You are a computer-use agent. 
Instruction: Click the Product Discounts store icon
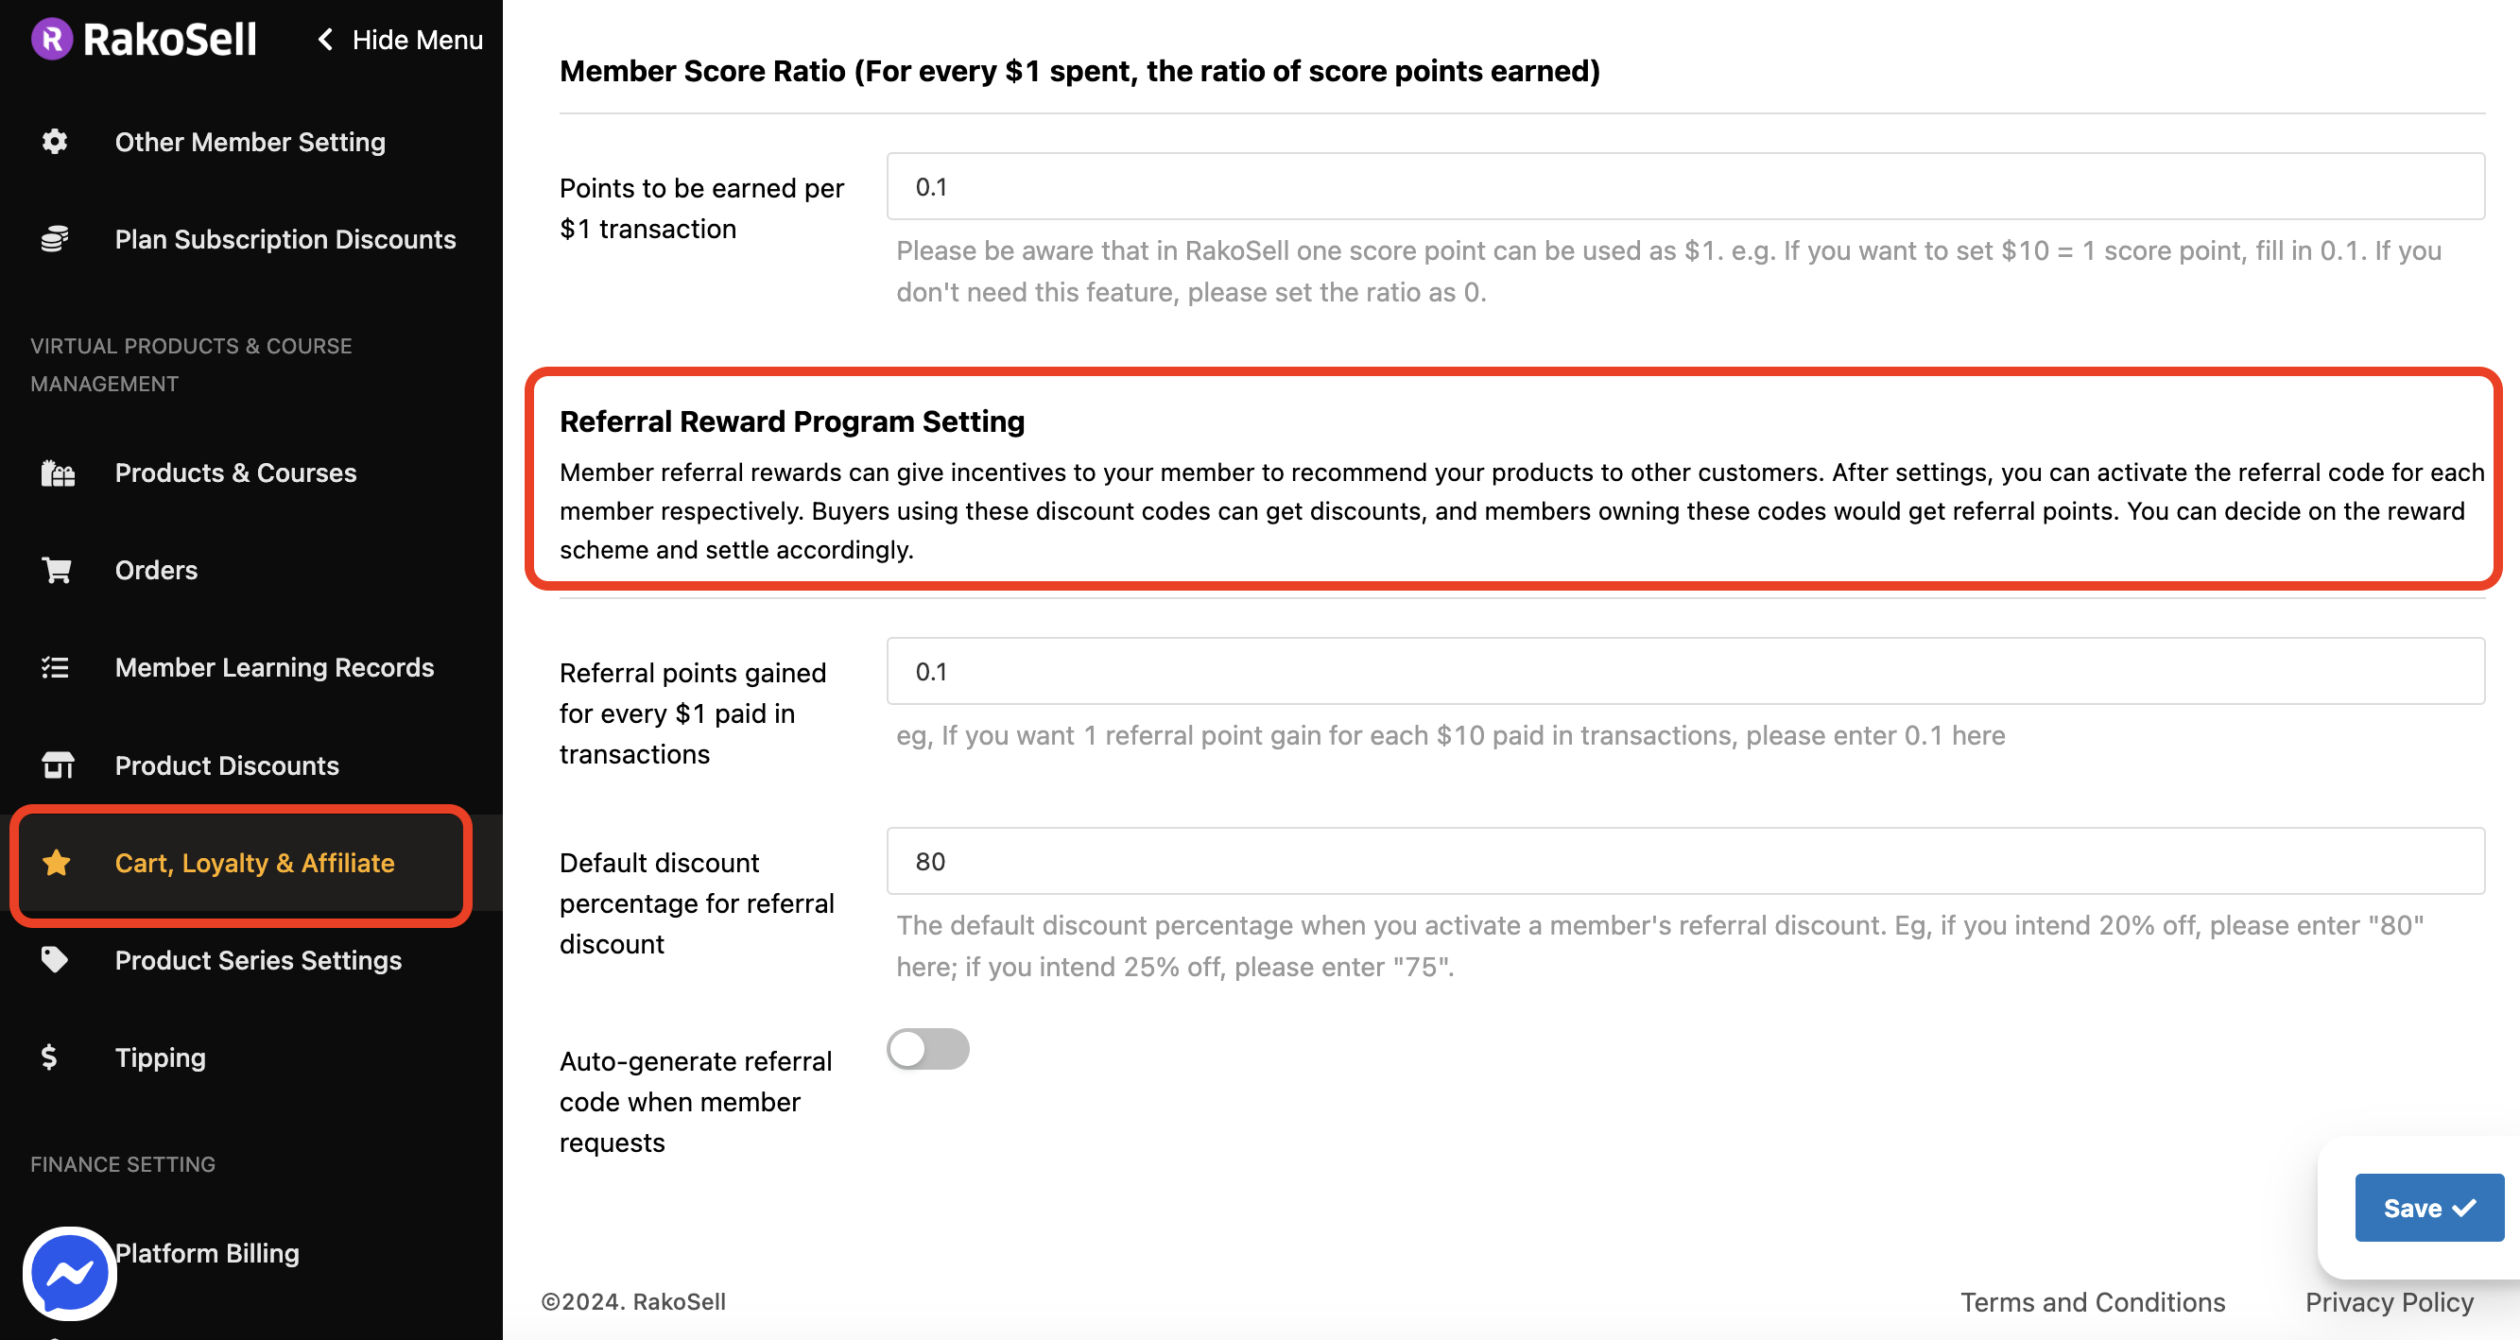(57, 764)
